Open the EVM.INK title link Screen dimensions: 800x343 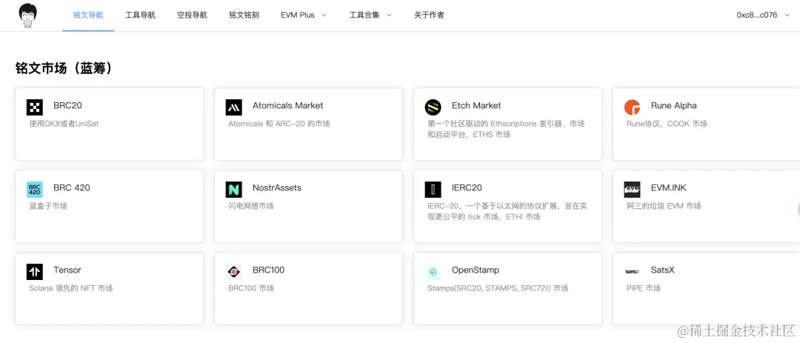[x=669, y=188]
